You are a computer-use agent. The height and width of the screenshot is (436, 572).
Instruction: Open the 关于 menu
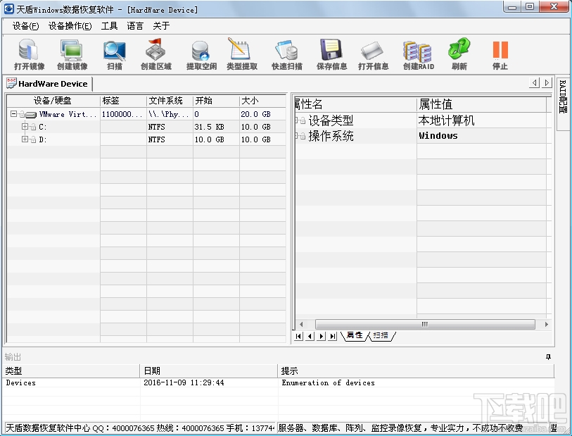[x=161, y=26]
